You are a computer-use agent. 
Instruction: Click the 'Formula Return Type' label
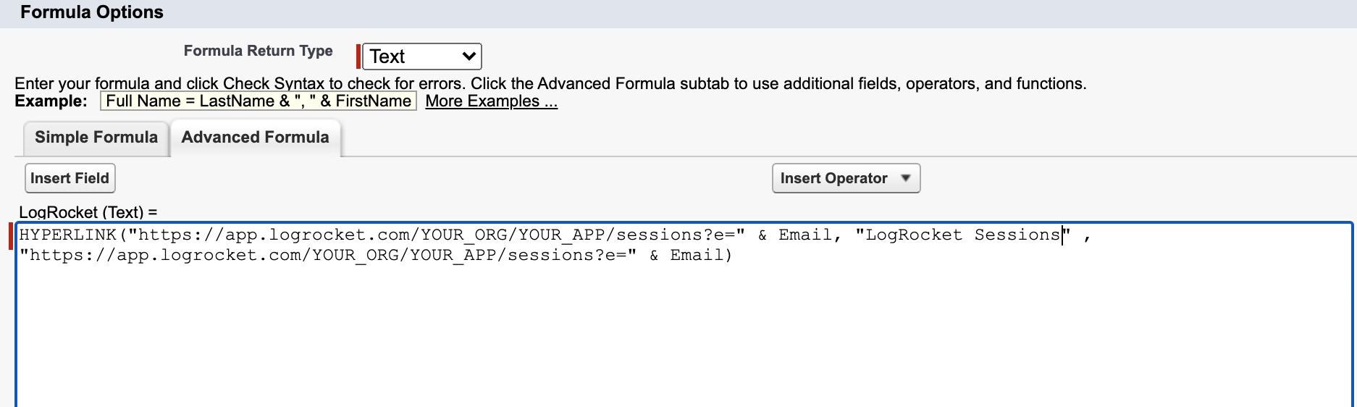point(258,51)
